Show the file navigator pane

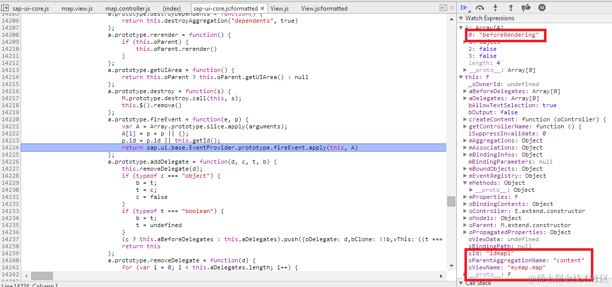tap(5, 8)
